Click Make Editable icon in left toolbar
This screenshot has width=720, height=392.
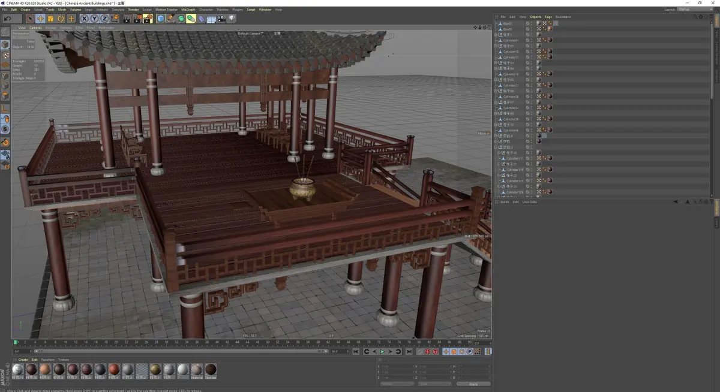tap(5, 32)
